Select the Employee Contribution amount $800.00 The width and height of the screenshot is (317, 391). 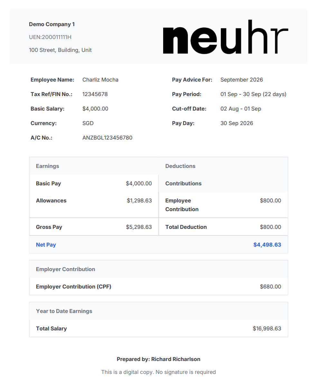click(271, 200)
